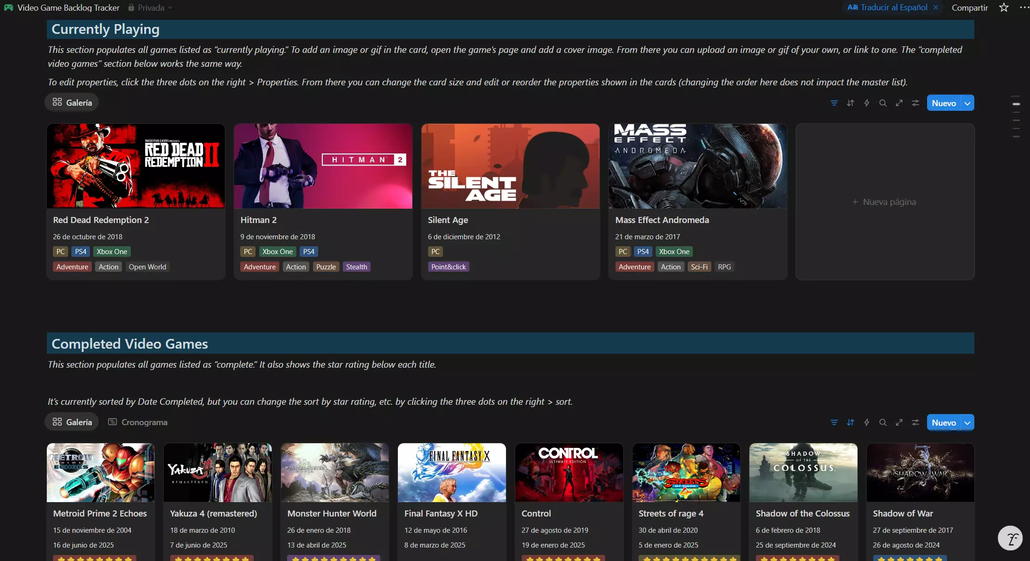Screen dimensions: 1030x561
Task: Switch to the Cronograma timeline tab
Action: coord(138,422)
